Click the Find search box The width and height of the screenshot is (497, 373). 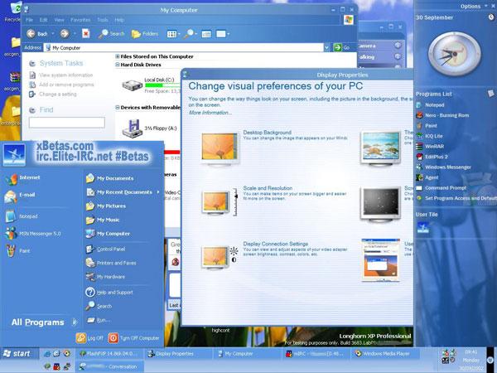[67, 123]
